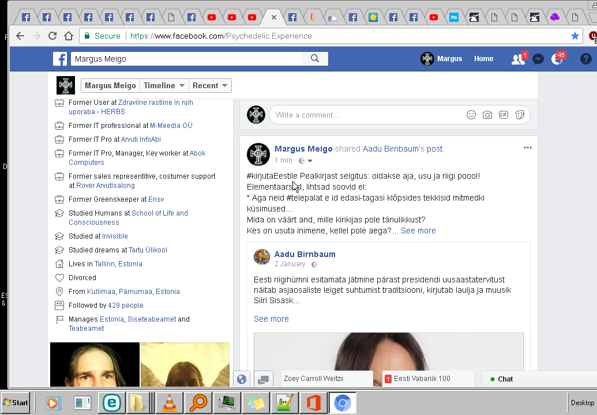Expand the Timeline dropdown
This screenshot has height=415, width=597.
[164, 85]
